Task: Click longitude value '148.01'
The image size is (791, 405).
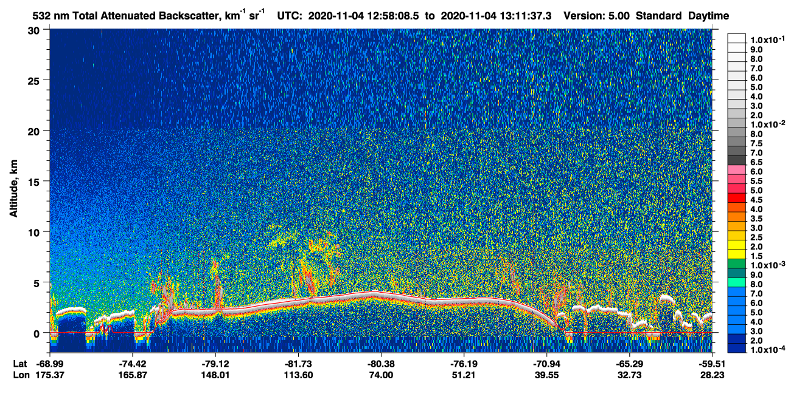Action: coord(215,375)
